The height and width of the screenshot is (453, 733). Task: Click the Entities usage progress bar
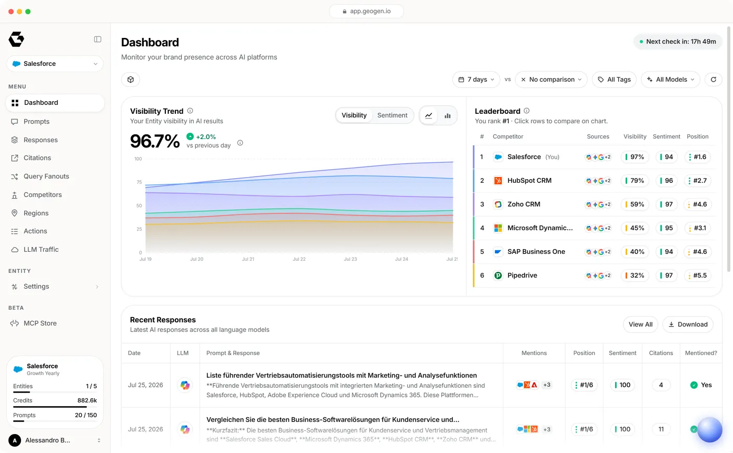(55, 392)
